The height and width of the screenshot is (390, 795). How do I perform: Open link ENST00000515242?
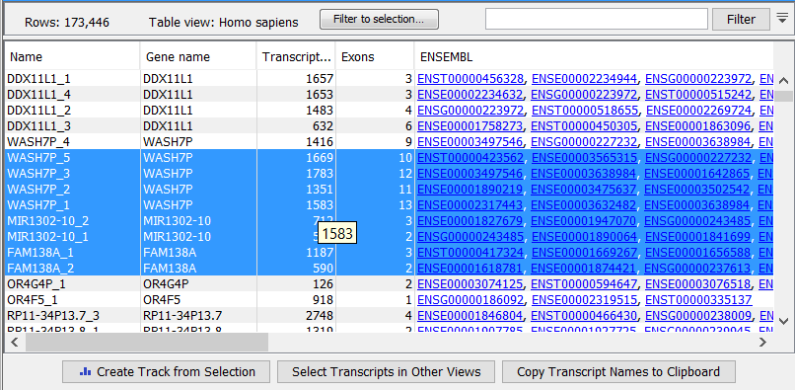click(698, 95)
